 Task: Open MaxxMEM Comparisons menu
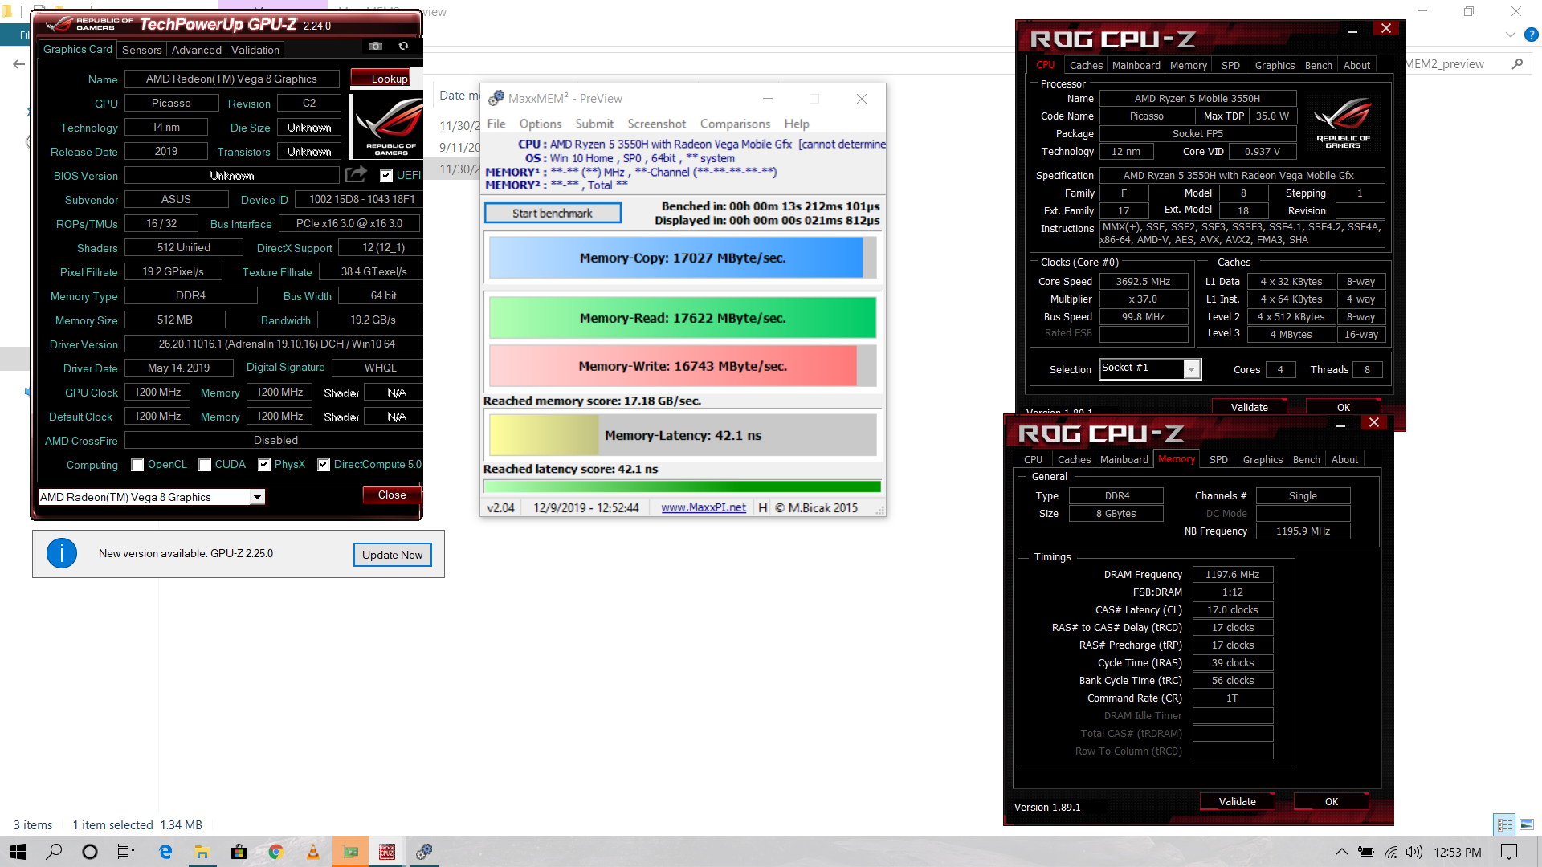click(x=735, y=124)
